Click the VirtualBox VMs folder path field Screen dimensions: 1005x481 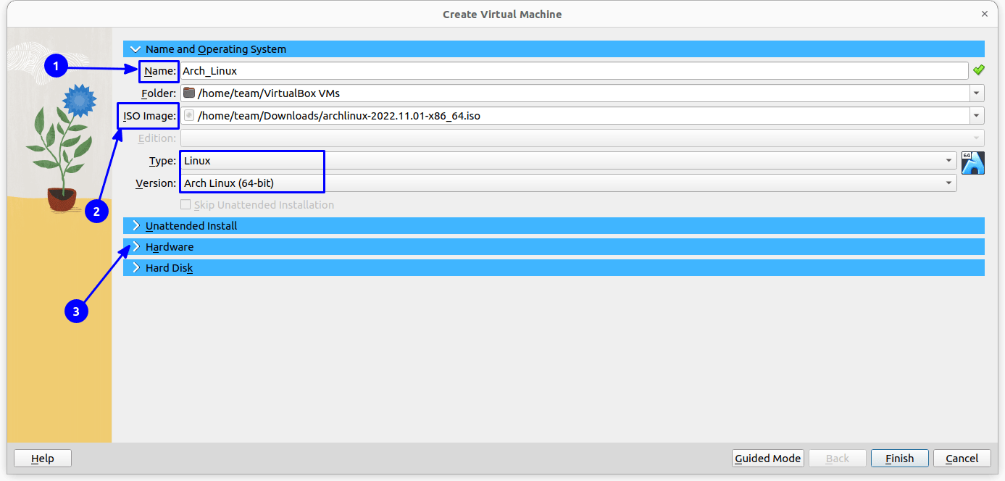coord(507,93)
